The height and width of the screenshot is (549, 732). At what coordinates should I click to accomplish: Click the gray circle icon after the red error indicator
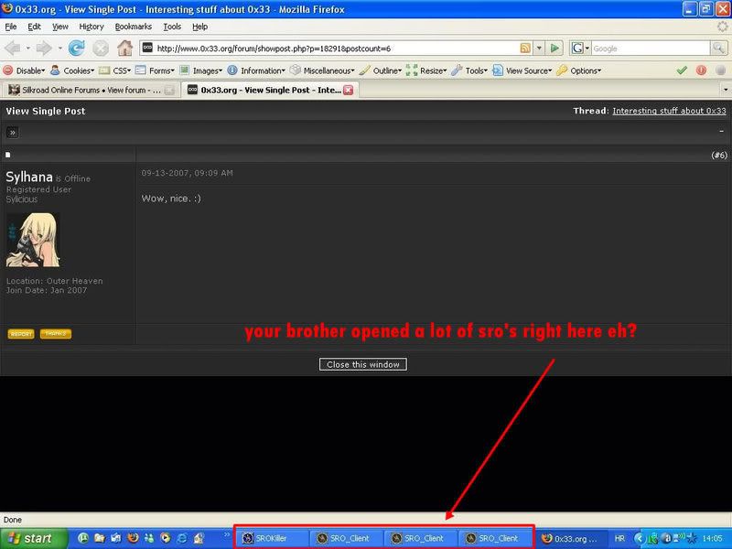click(x=720, y=70)
